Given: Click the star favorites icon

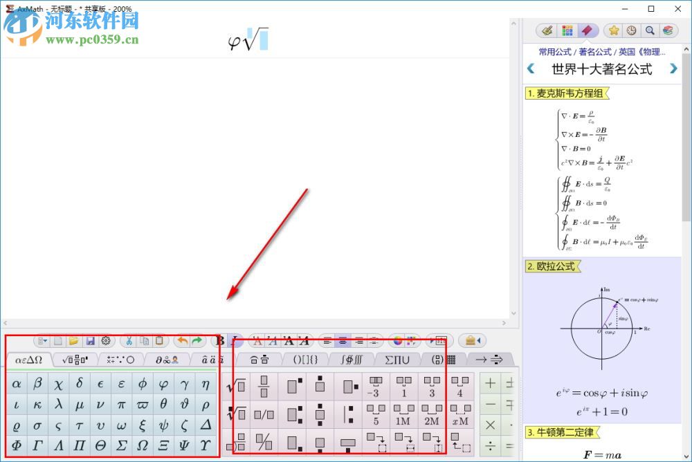Looking at the screenshot, I should [x=613, y=30].
